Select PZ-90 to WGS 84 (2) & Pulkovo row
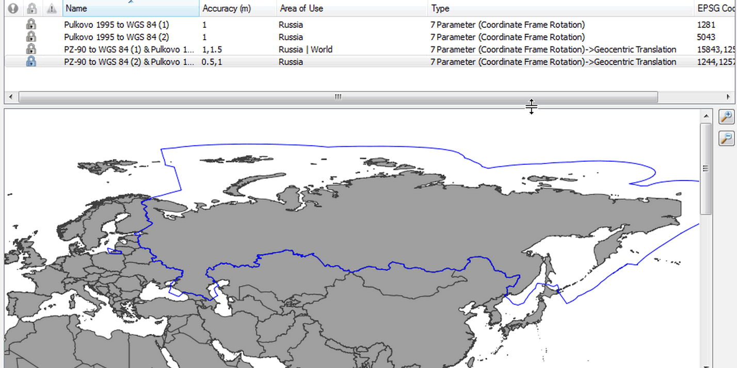 click(370, 61)
